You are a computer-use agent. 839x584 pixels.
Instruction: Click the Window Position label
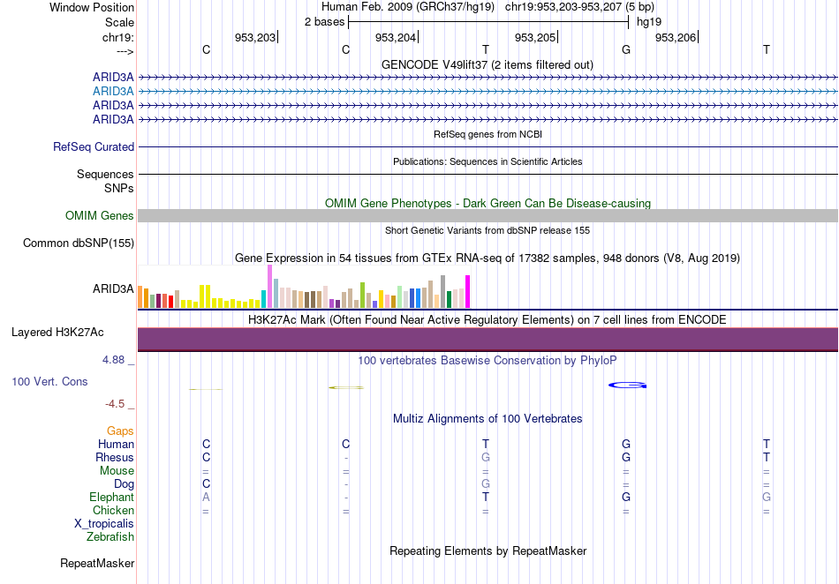point(92,7)
